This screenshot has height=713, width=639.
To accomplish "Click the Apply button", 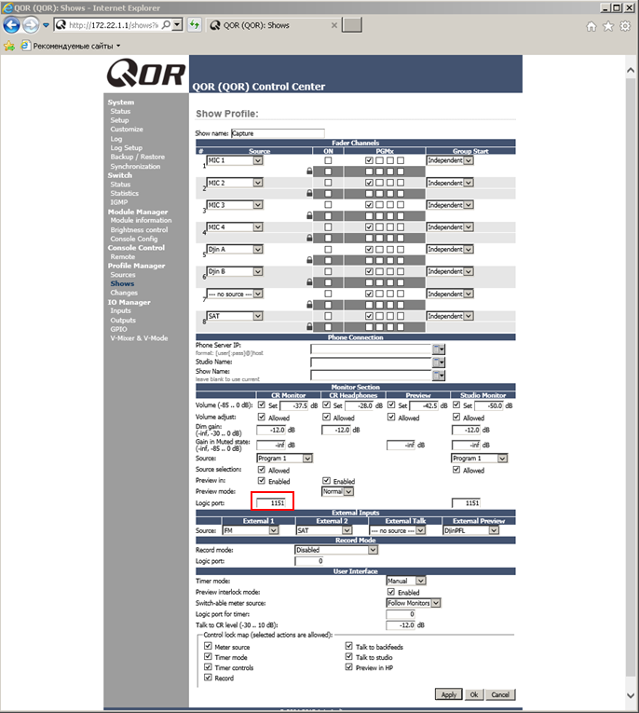I will (449, 694).
